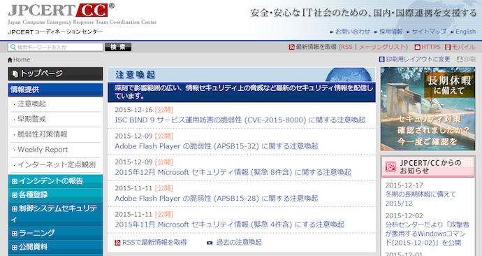
Task: Open インターネット定点観測 in the sidebar
Action: point(57,164)
